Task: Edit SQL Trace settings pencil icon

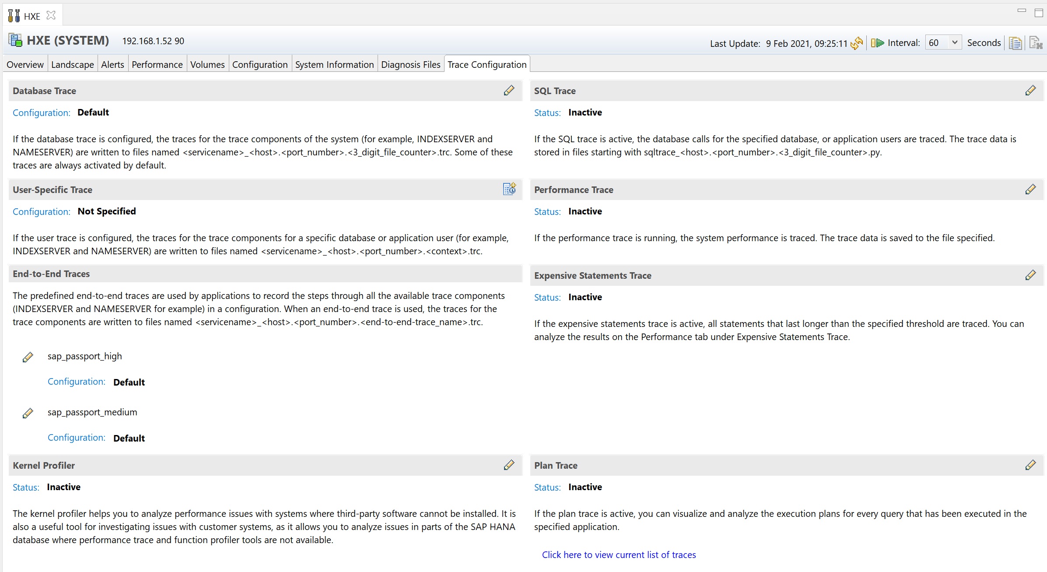Action: [x=1030, y=91]
